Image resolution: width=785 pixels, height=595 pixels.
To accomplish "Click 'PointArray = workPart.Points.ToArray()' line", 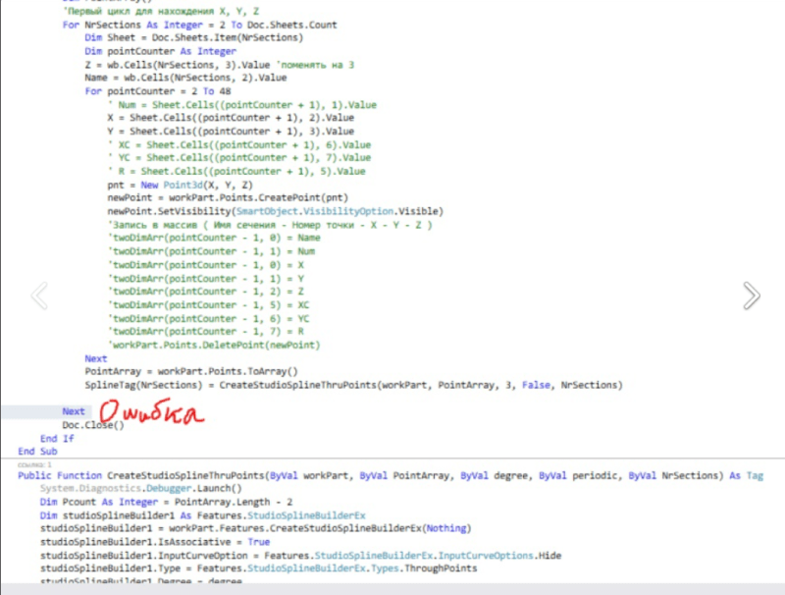I will (x=191, y=371).
